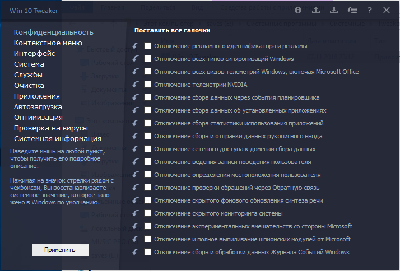Enable checkbox for статистики использования приложений
The image size is (400, 271).
(x=147, y=123)
